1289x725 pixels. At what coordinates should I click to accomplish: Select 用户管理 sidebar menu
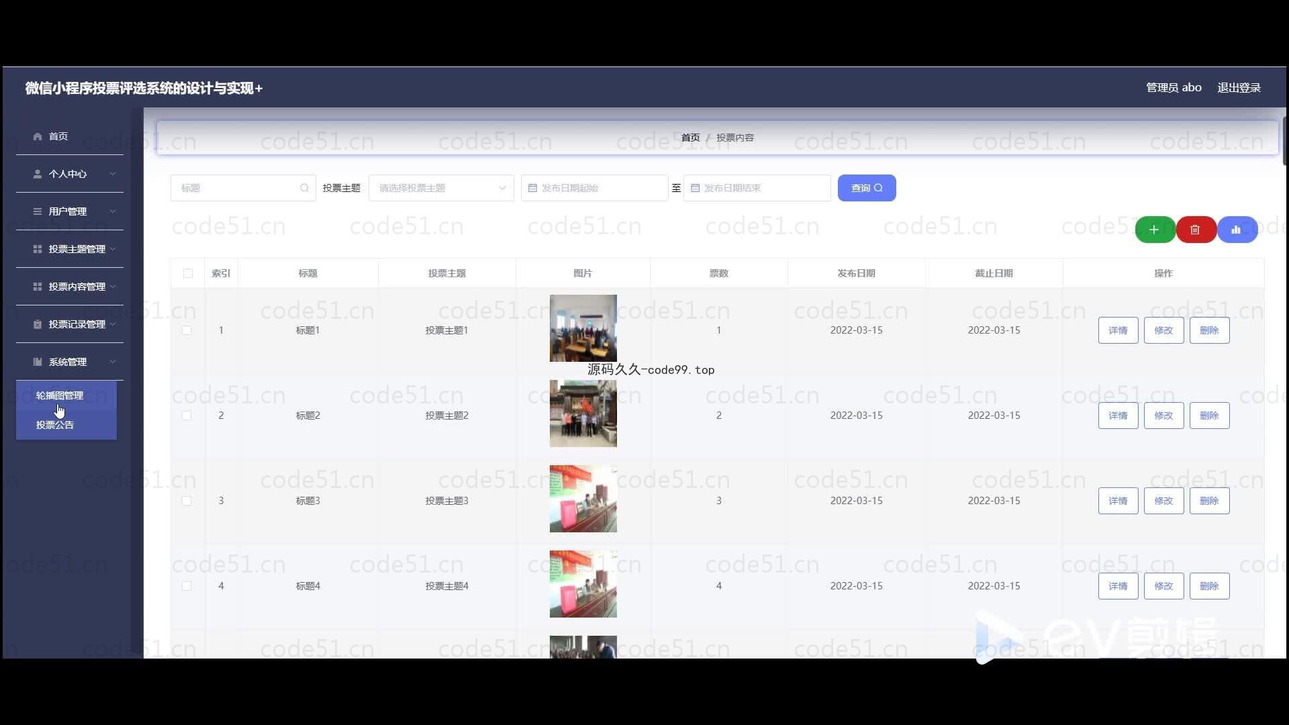tap(70, 211)
